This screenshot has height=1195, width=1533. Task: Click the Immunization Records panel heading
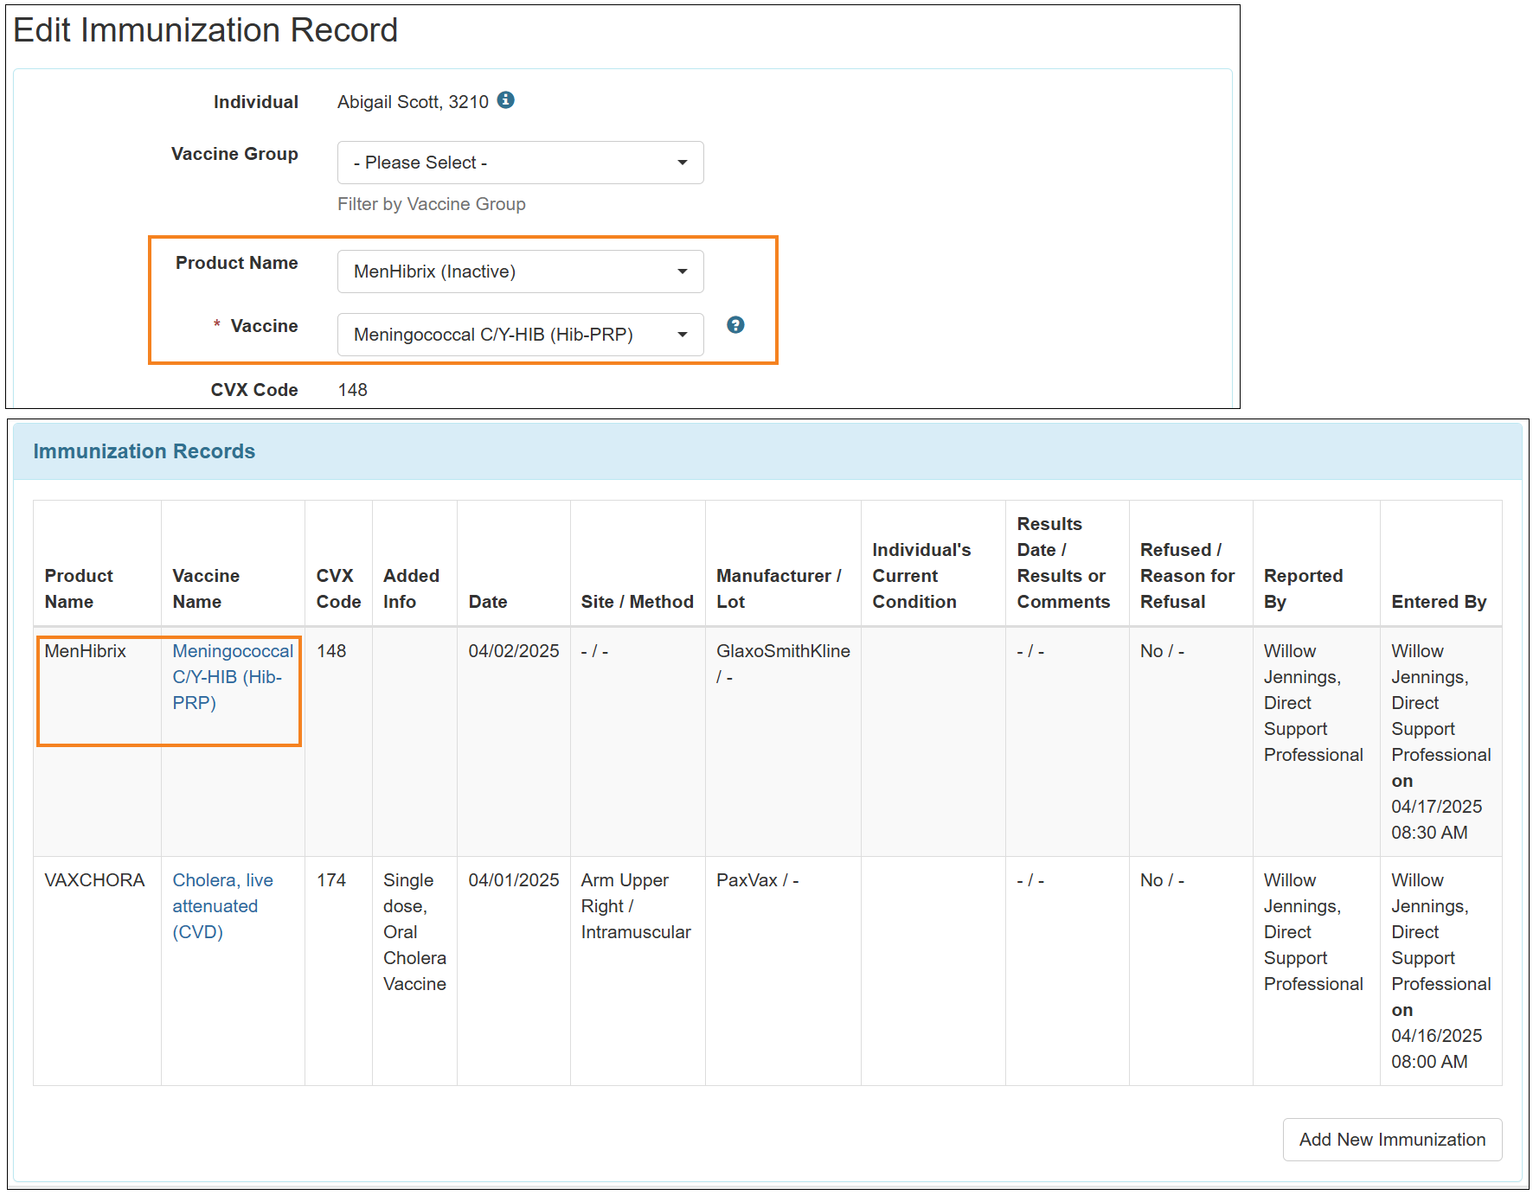coord(144,451)
